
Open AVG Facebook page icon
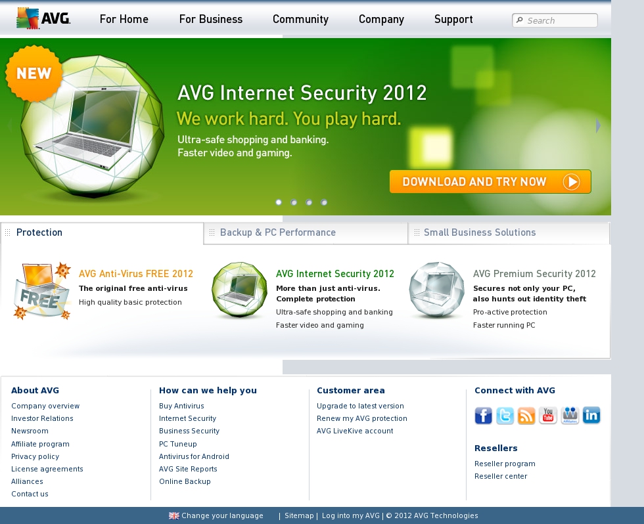click(483, 416)
